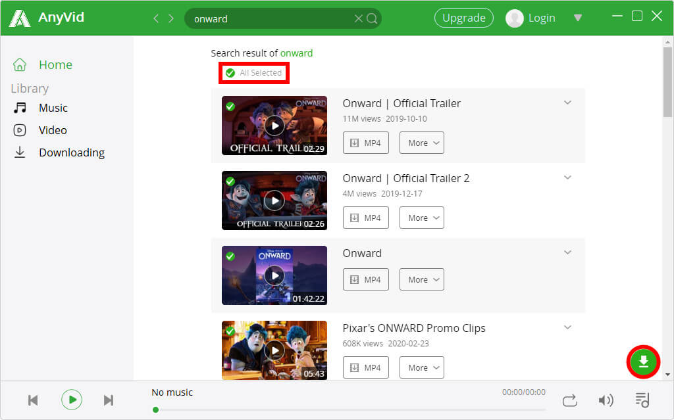Click the scrollbar down arrow
The height and width of the screenshot is (420, 674).
pyautogui.click(x=667, y=375)
